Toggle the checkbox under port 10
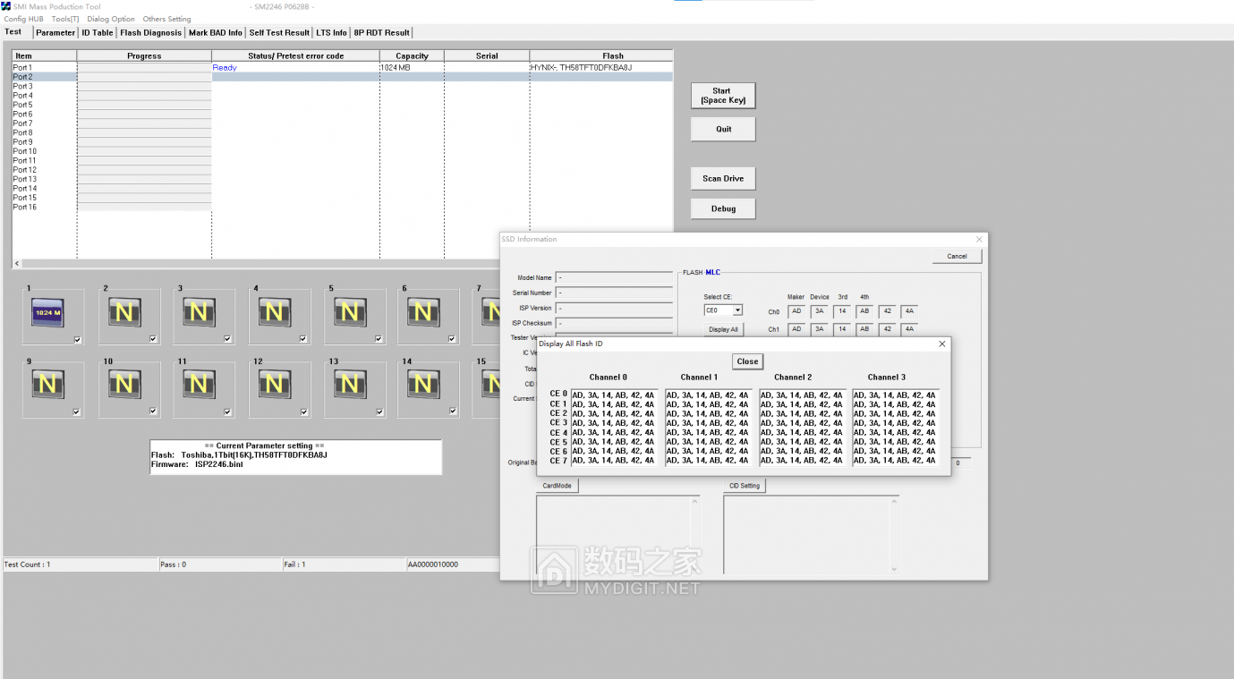This screenshot has height=679, width=1234. pyautogui.click(x=153, y=412)
